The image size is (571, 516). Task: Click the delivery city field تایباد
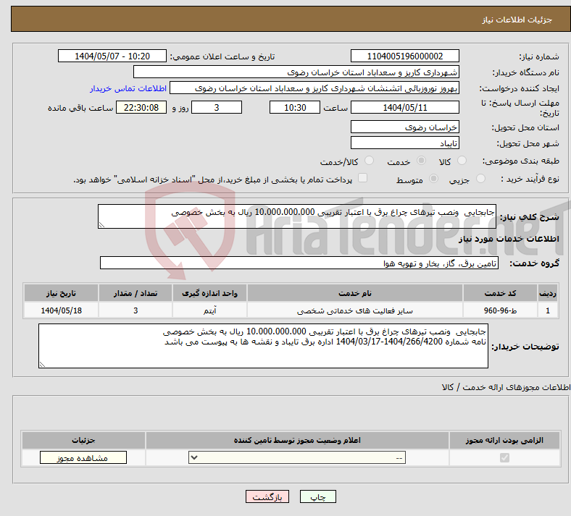pyautogui.click(x=404, y=143)
